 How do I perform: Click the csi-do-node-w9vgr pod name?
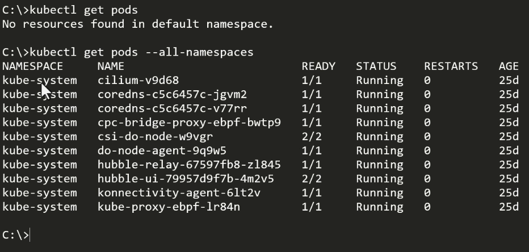pos(155,137)
